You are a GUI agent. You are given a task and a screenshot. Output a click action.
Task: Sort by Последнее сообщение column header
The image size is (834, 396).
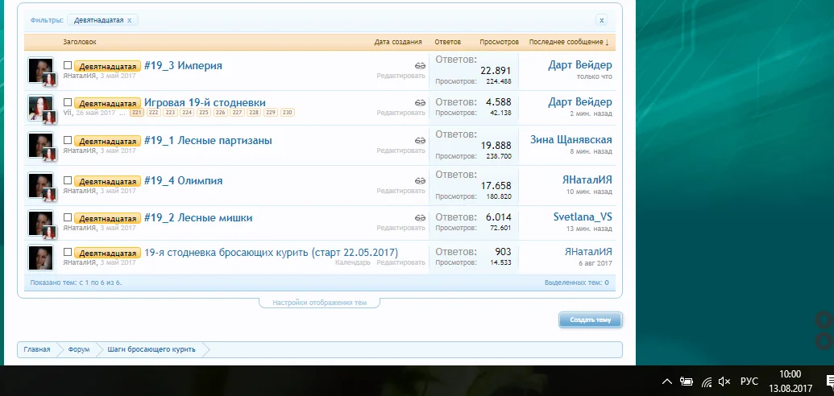(568, 42)
